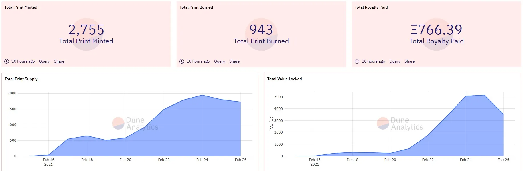The height and width of the screenshot is (171, 523).
Task: Click the Total Print Supply chart title
Action: [x=21, y=79]
